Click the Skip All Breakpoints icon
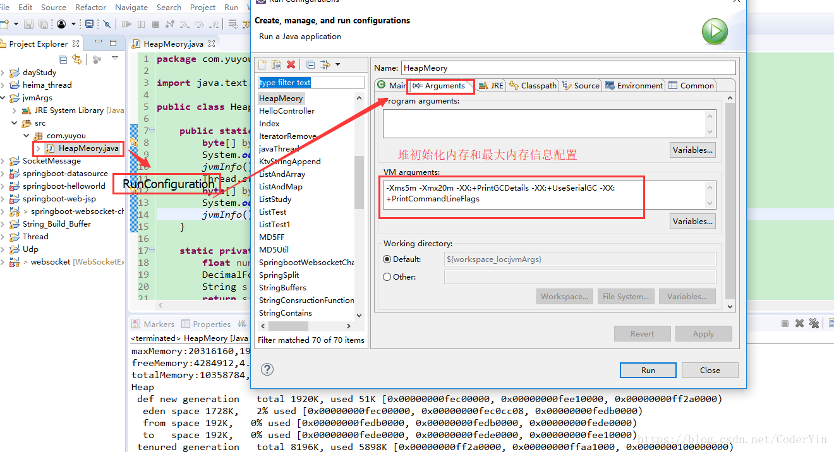This screenshot has width=834, height=452. [x=107, y=24]
